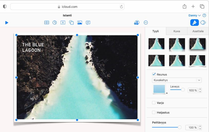Add a chart using the chart icon

coord(55,23)
